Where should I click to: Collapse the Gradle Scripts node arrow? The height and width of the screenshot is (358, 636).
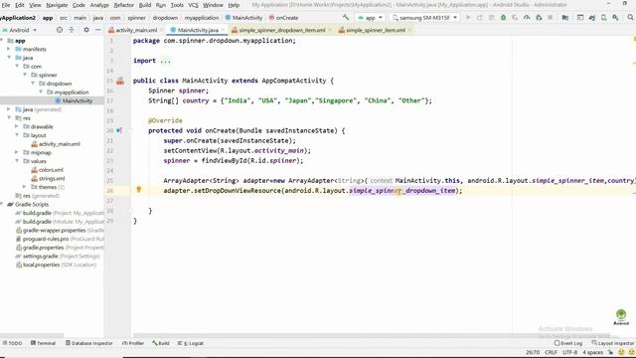click(2, 204)
